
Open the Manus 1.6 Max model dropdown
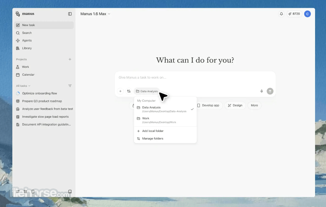tap(95, 14)
